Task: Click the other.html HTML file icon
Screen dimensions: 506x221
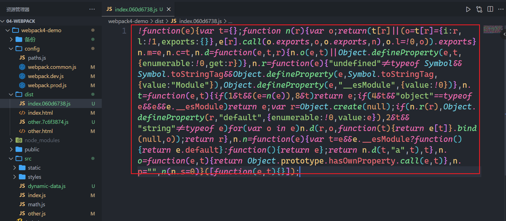Action: tap(22, 131)
